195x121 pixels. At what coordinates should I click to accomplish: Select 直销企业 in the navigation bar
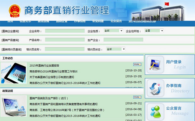pos(61,21)
